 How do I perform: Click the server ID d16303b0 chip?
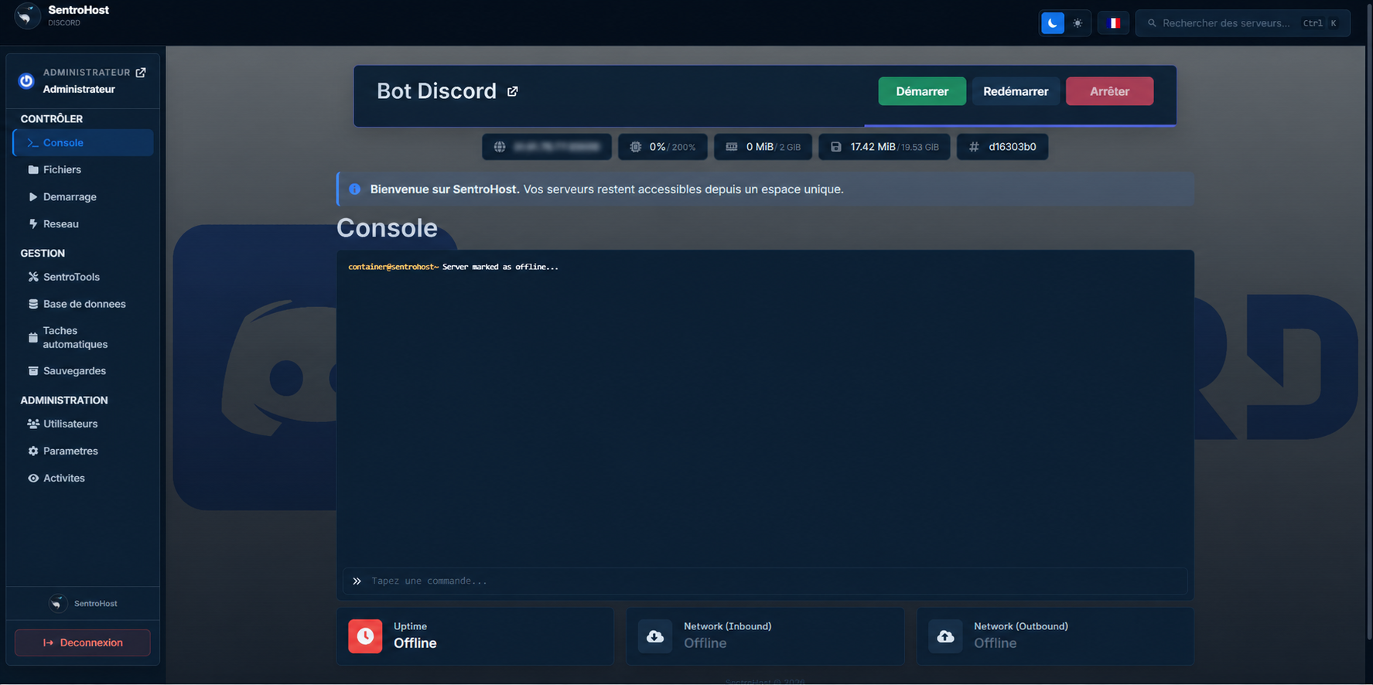click(1002, 147)
